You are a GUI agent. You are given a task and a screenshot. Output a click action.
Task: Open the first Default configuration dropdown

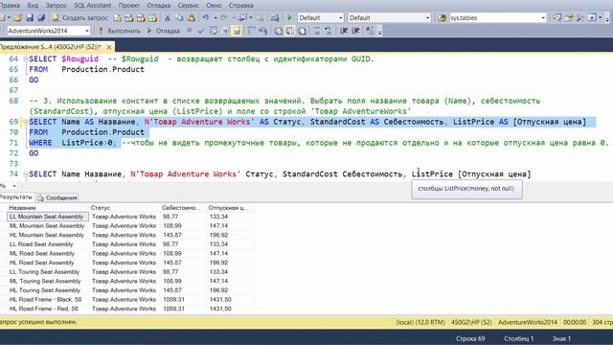tap(341, 18)
